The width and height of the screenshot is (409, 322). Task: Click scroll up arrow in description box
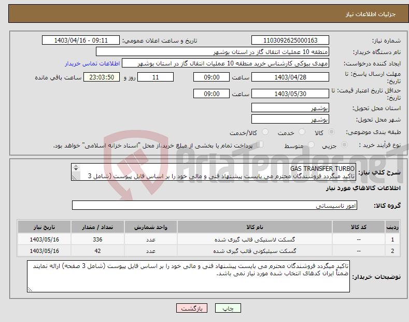tap(76, 166)
